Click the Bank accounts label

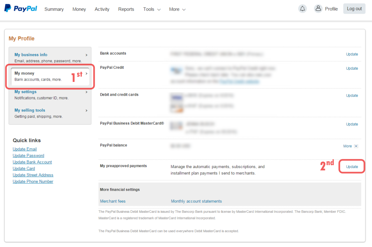point(113,53)
